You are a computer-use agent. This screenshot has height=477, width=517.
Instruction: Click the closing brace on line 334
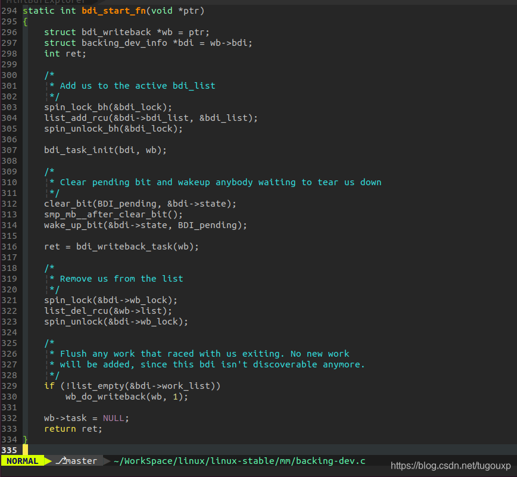26,439
